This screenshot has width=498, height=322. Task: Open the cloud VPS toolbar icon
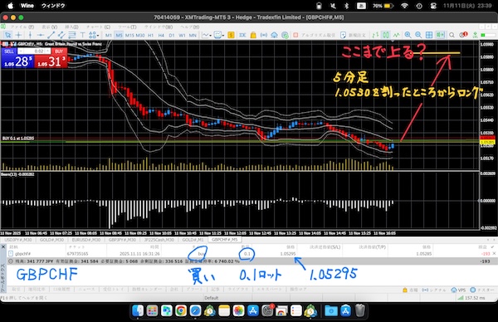[274, 35]
